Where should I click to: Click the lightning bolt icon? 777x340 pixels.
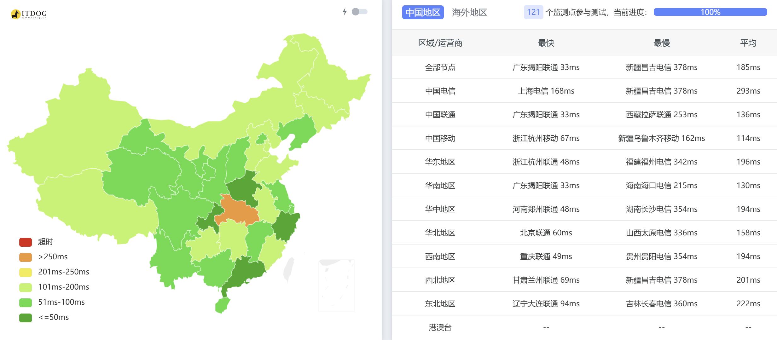(x=345, y=12)
